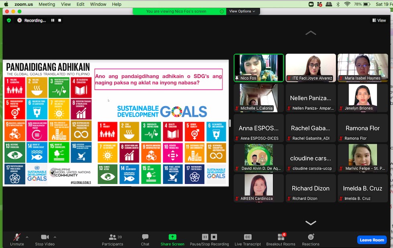Viewport: 393px width, 248px height.
Task: Click the unmute microphone icon
Action: click(17, 237)
